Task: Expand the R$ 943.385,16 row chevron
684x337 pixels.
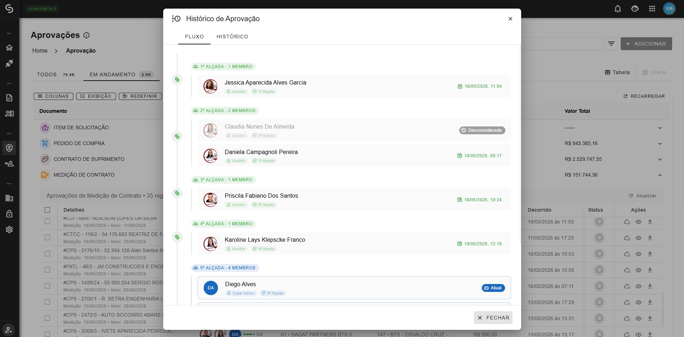Action: pyautogui.click(x=660, y=144)
